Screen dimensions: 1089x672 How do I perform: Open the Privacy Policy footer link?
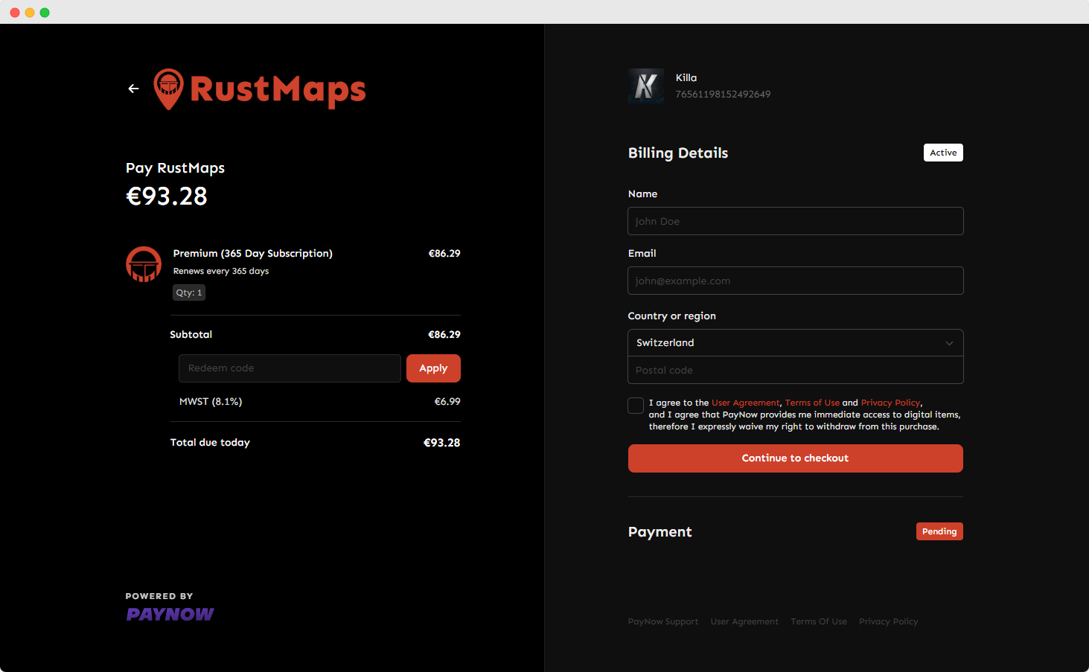889,621
